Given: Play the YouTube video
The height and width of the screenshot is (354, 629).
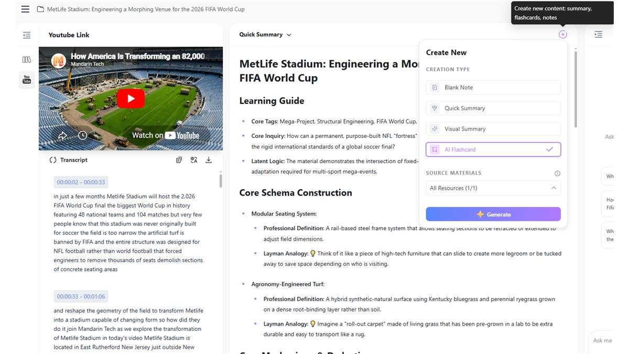Looking at the screenshot, I should [x=131, y=99].
